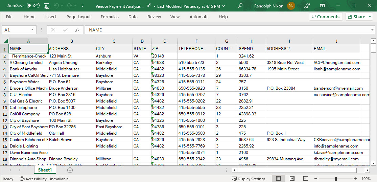The width and height of the screenshot is (377, 182).
Task: Select the Sheet1 worksheet tab
Action: click(45, 170)
